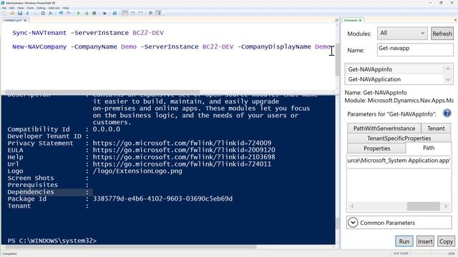Close the add-on pane with X
Screen dimensions: 458x257
tap(455, 20)
